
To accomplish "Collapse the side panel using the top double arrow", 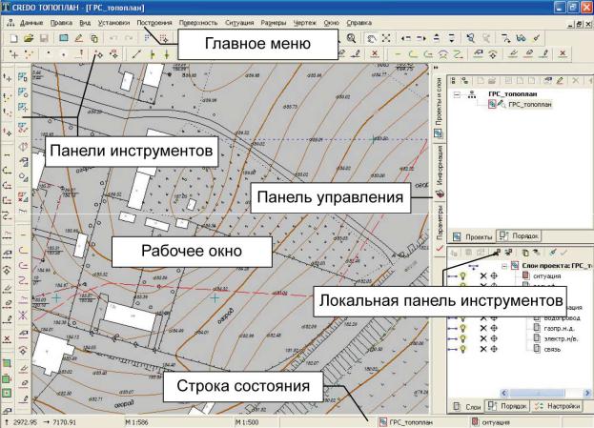I will [436, 68].
